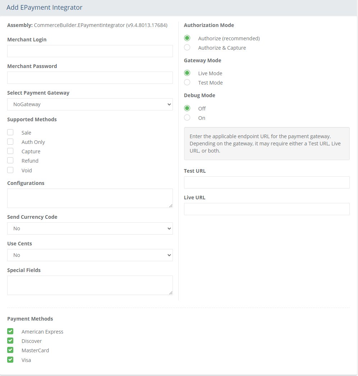
Task: Select Authorize & Capture radio option
Action: pos(187,47)
